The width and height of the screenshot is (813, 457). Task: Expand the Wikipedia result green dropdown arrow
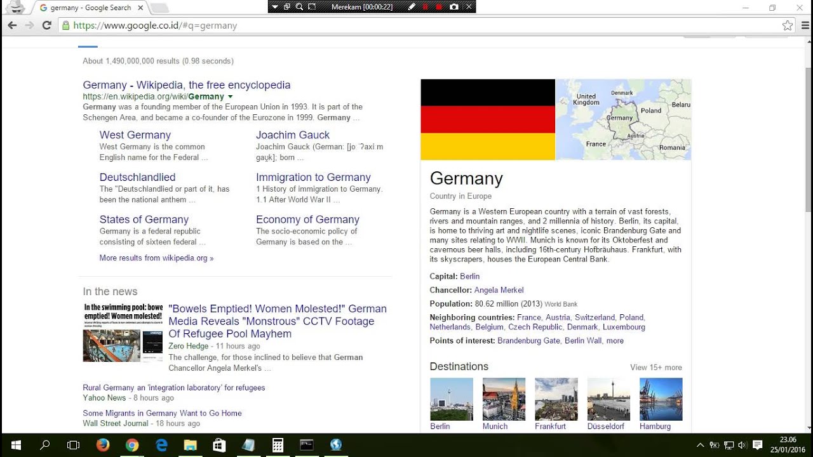click(230, 97)
